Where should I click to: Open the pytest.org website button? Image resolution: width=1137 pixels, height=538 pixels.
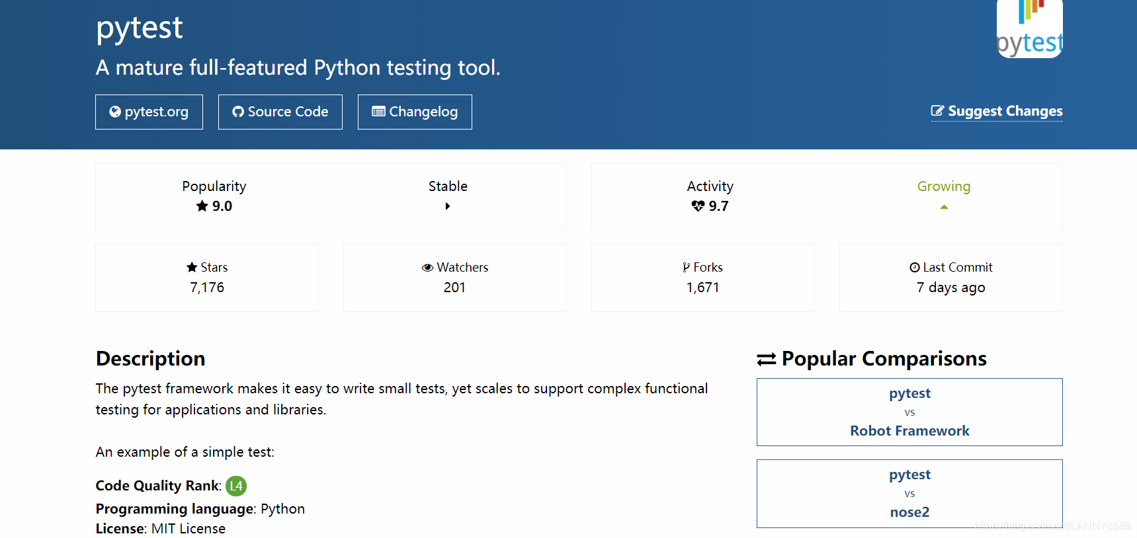[149, 112]
